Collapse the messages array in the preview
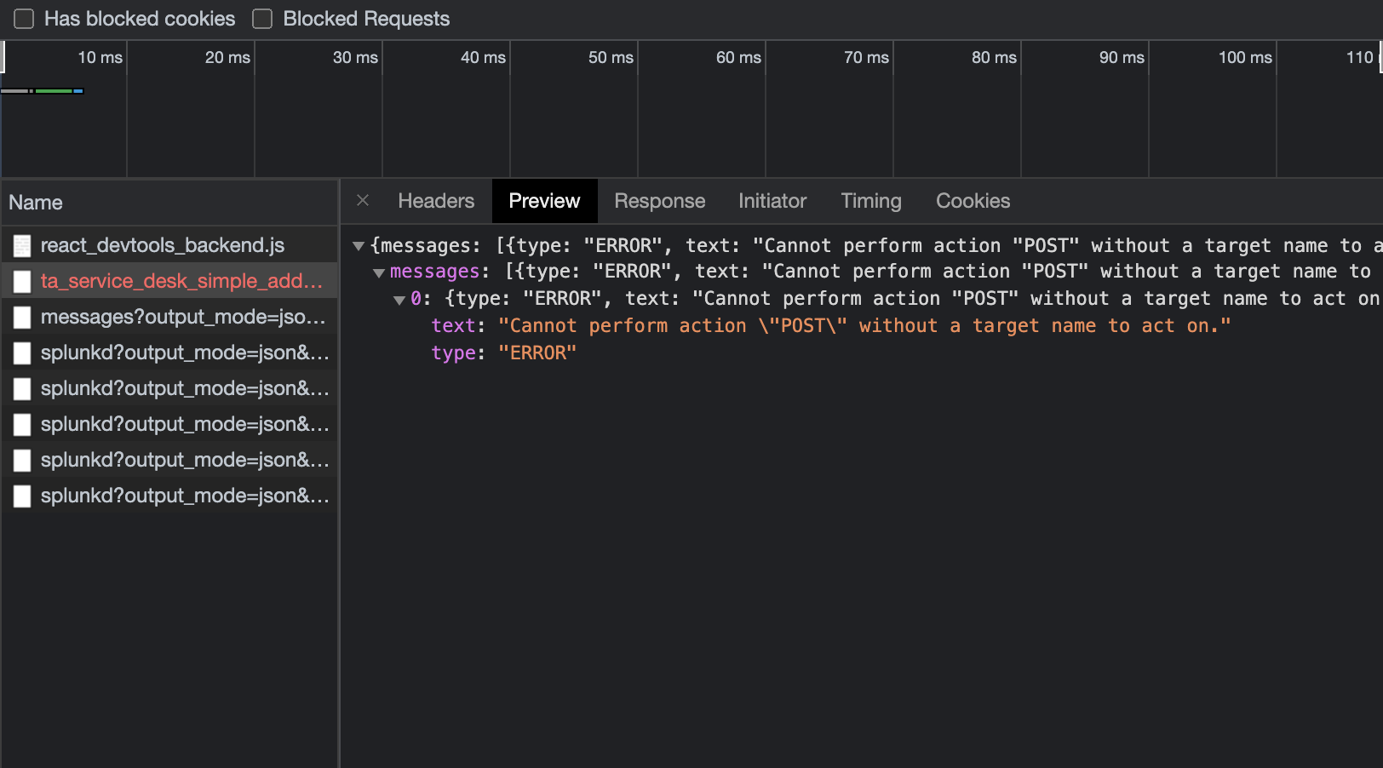Screen dimensions: 1383x768 378,271
